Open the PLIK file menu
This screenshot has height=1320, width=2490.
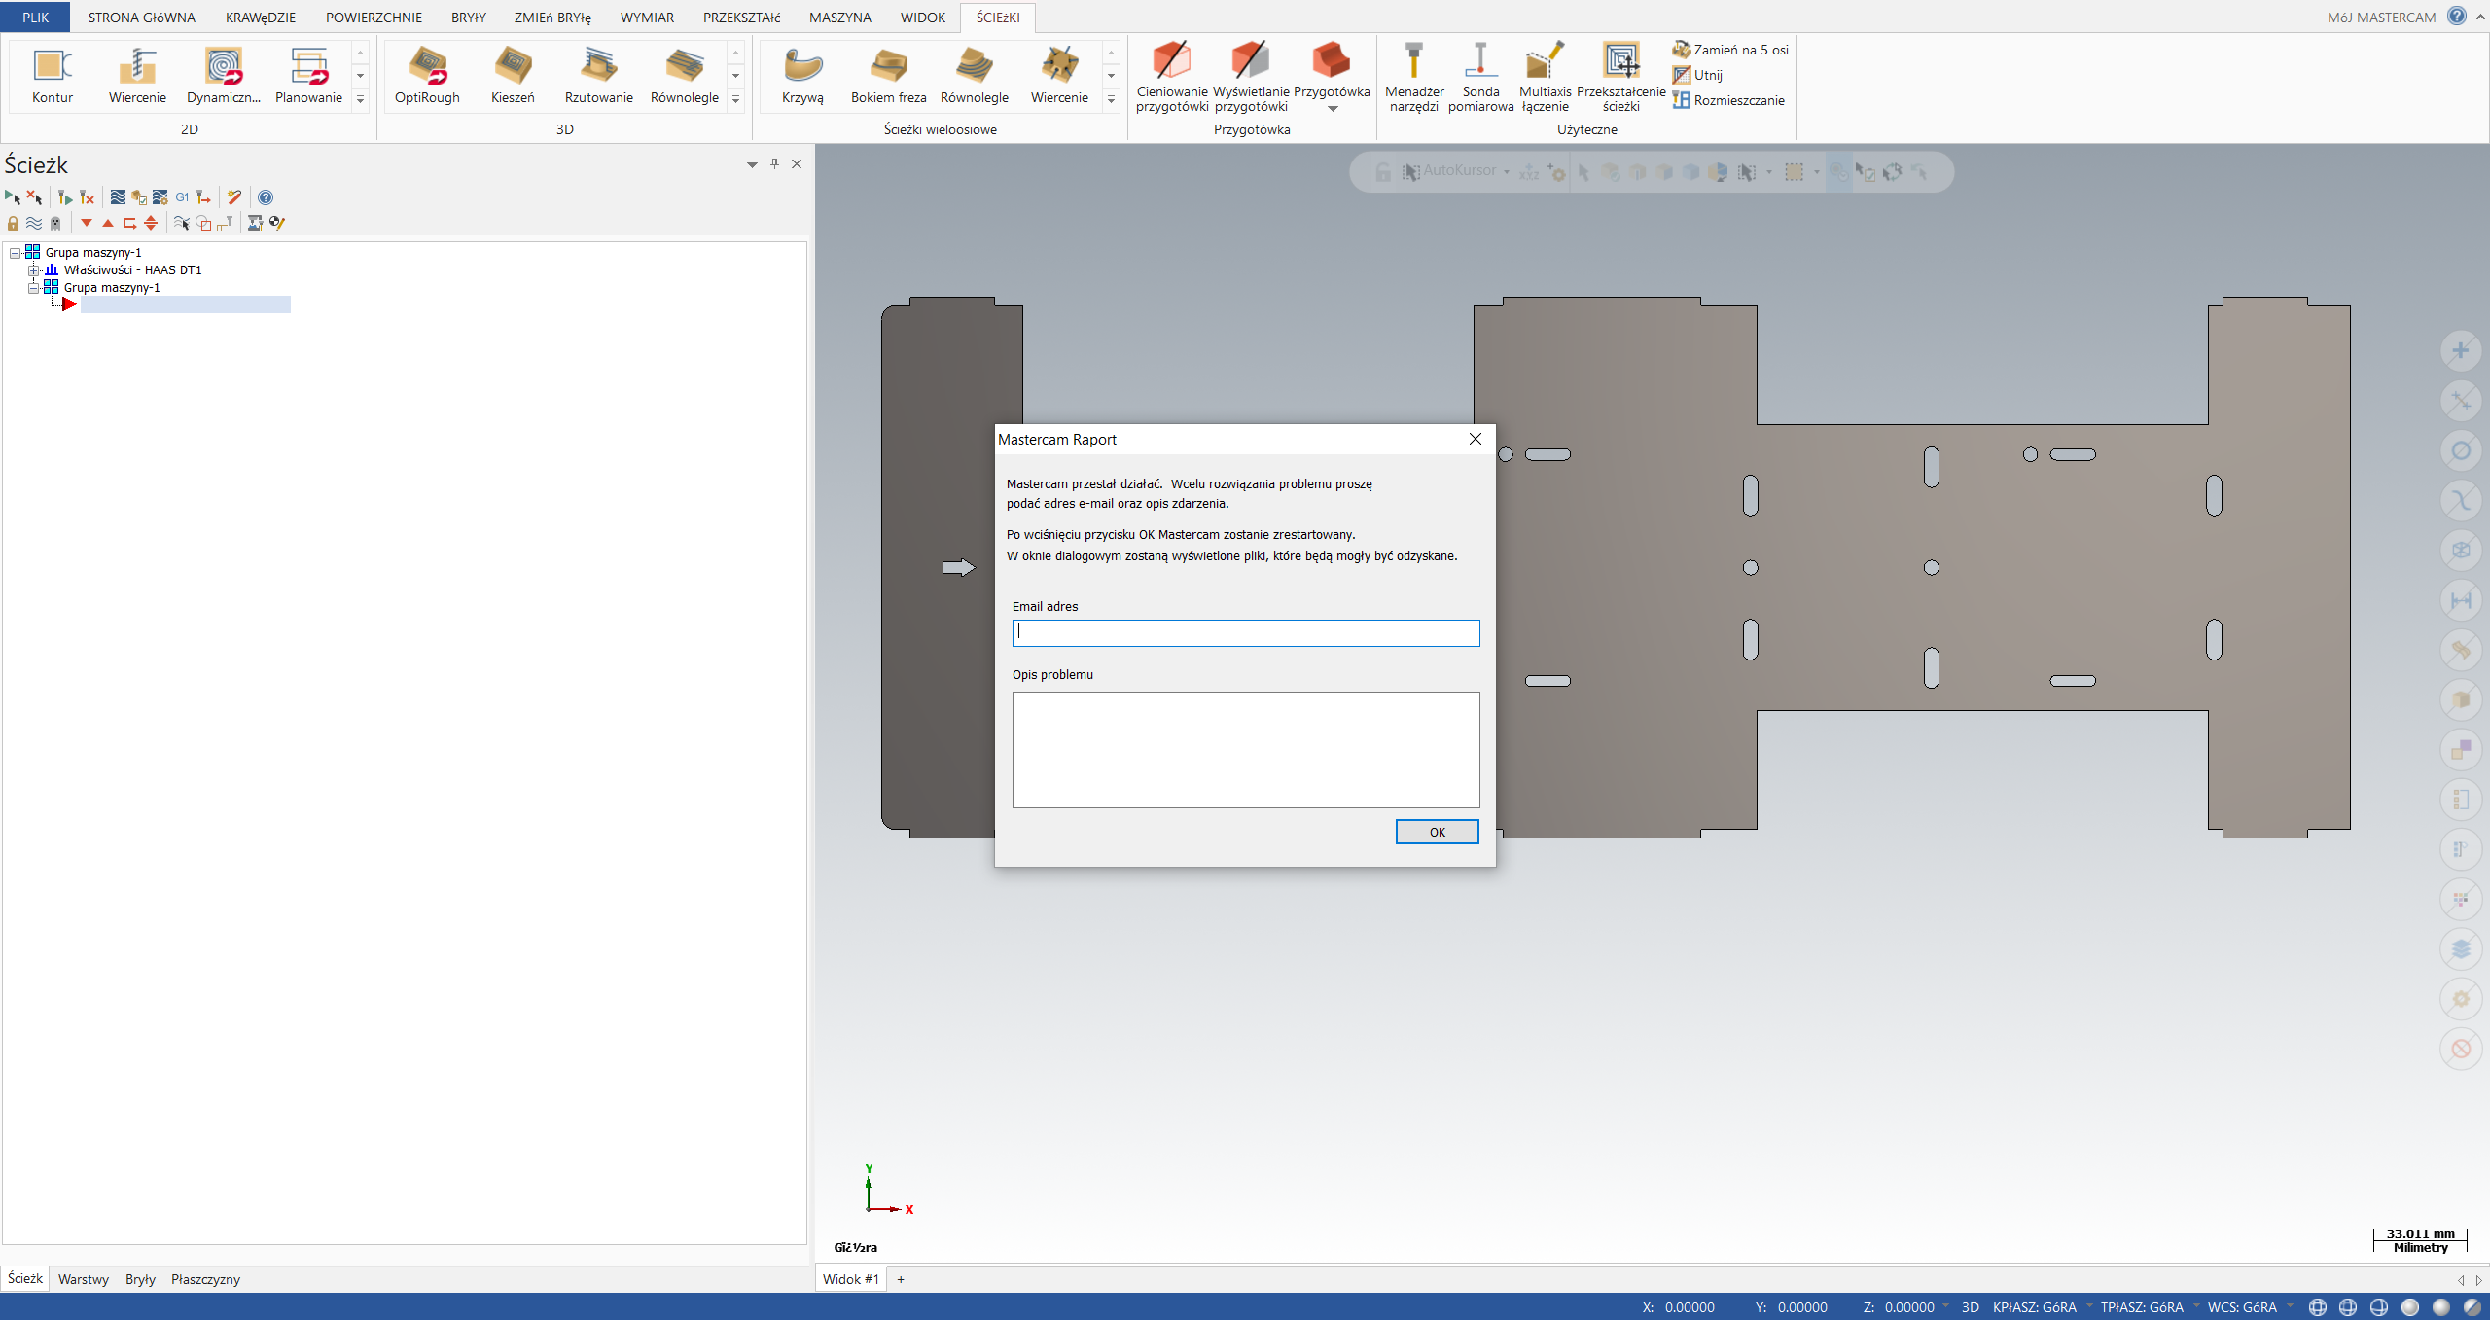pos(35,17)
